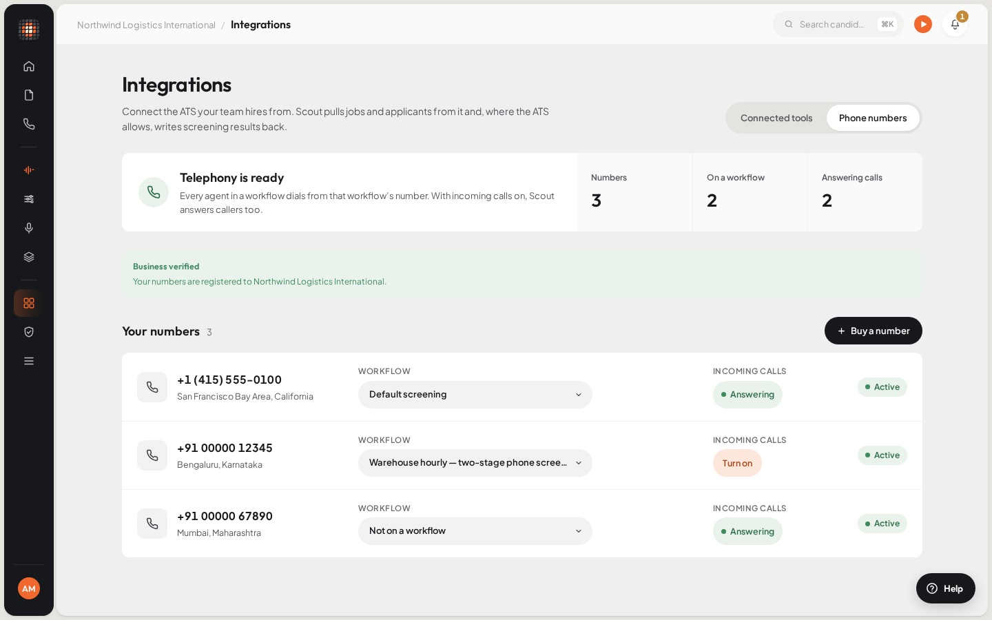Open the hamburger menu icon in sidebar

tap(29, 361)
